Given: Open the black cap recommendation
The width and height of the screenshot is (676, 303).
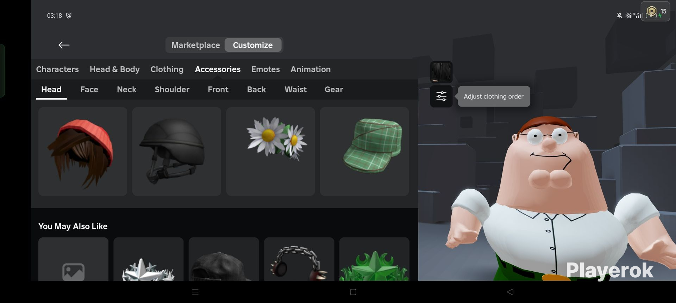Looking at the screenshot, I should (x=224, y=259).
